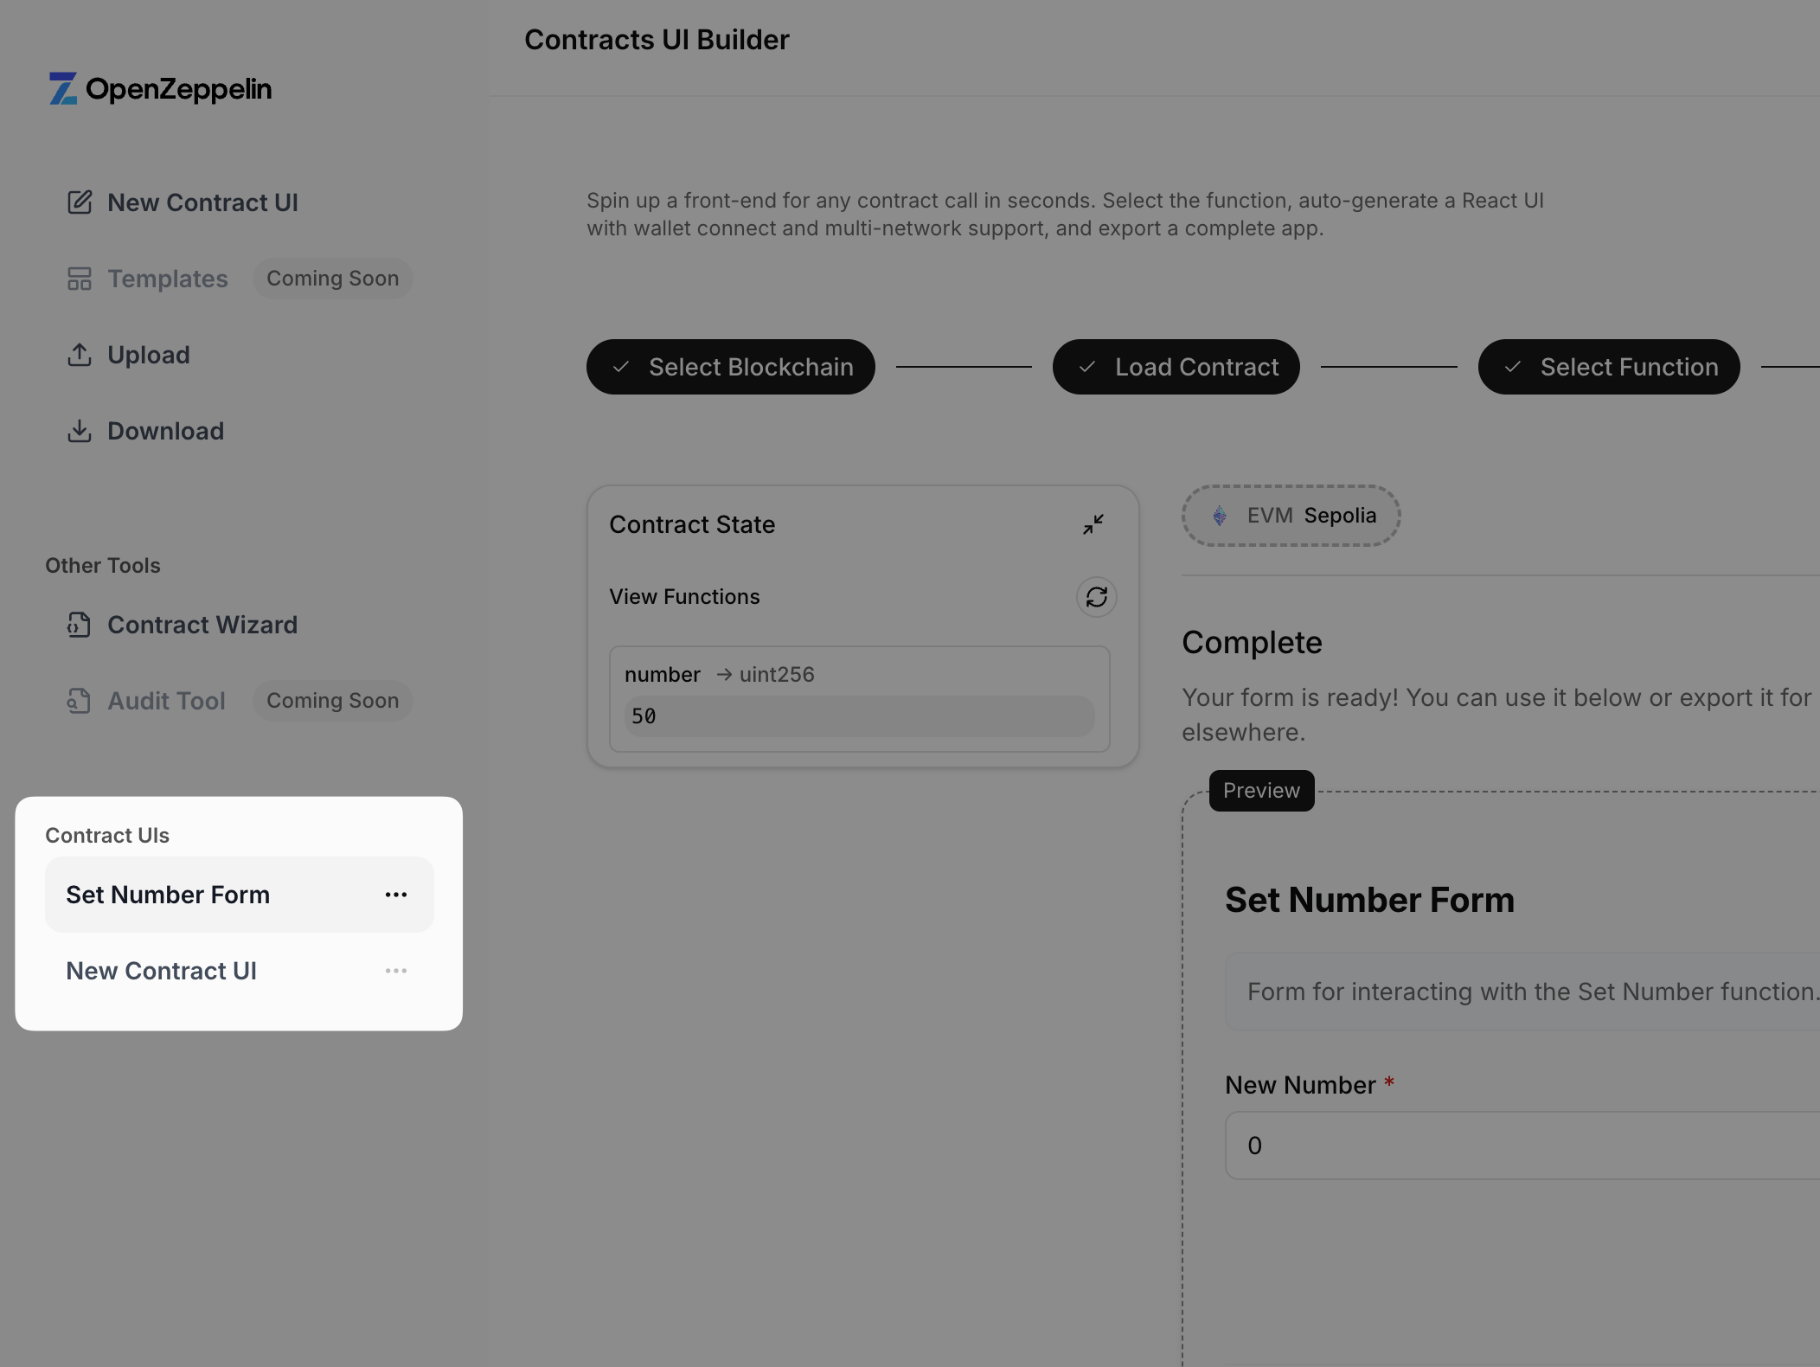Image resolution: width=1820 pixels, height=1367 pixels.
Task: Click the number value field showing 50
Action: [x=858, y=716]
